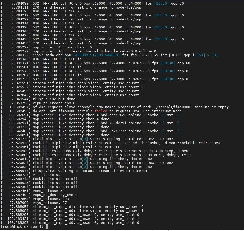Image resolution: width=244 pixels, height=231 pixels.
Task: Click the 'venc_release 51' log entry
Action: pos(33,191)
